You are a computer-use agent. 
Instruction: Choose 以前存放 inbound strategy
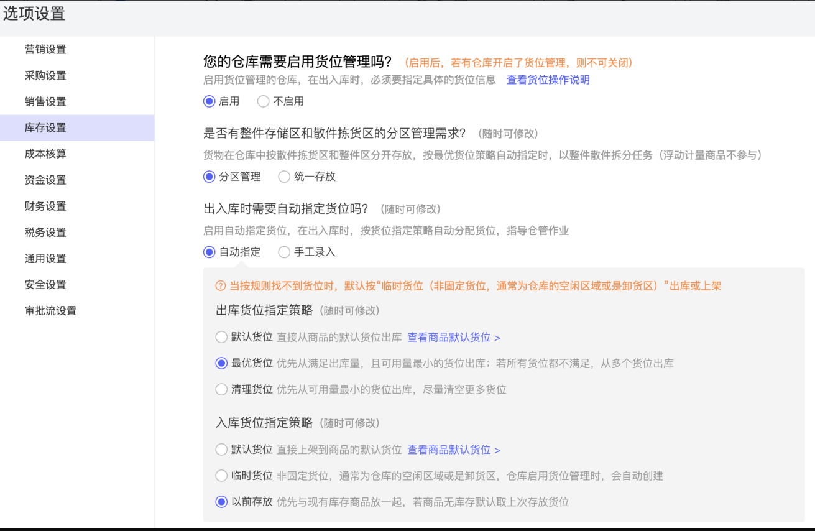pos(221,502)
